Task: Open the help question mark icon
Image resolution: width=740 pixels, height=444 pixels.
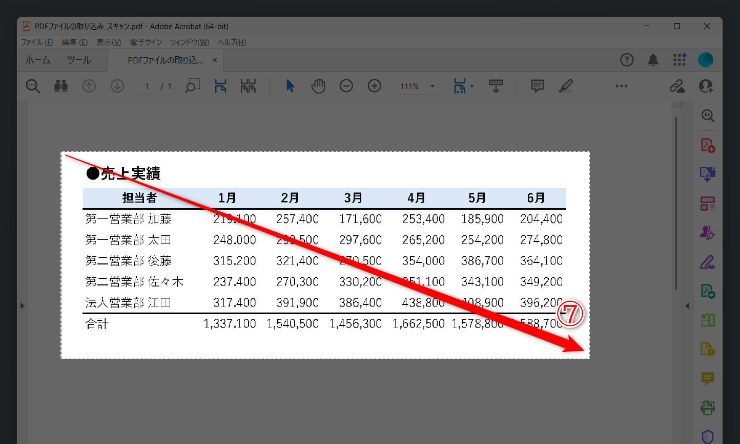Action: coord(627,60)
